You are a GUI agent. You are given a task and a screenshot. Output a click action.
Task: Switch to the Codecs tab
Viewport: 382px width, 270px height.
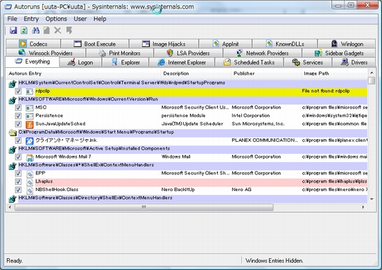pos(33,44)
